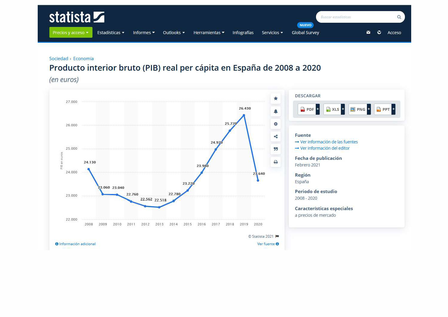Print the chart using printer icon

[276, 162]
